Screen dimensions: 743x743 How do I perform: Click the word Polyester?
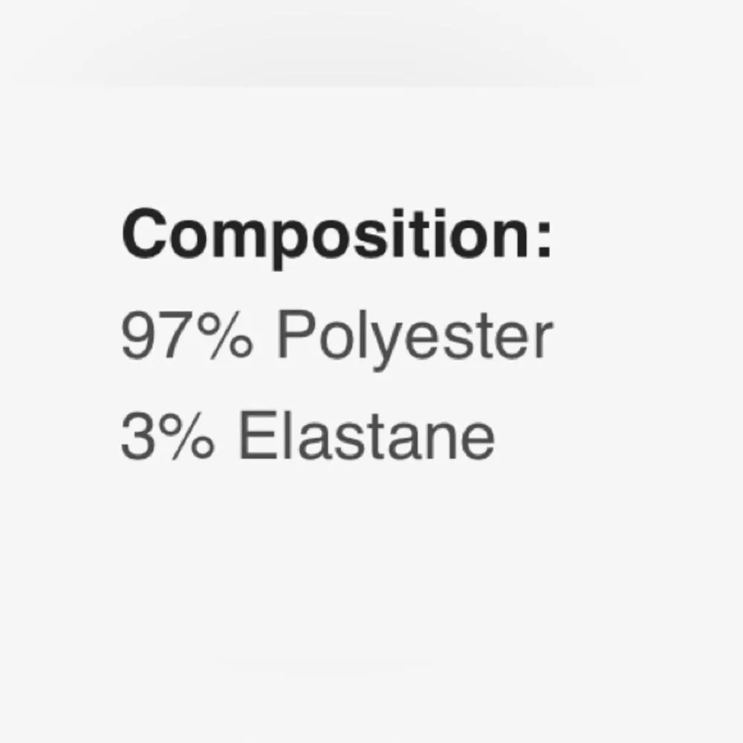click(414, 338)
